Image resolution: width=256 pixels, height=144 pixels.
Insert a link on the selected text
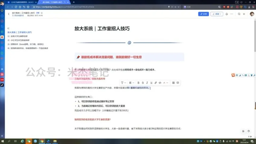click(156, 83)
